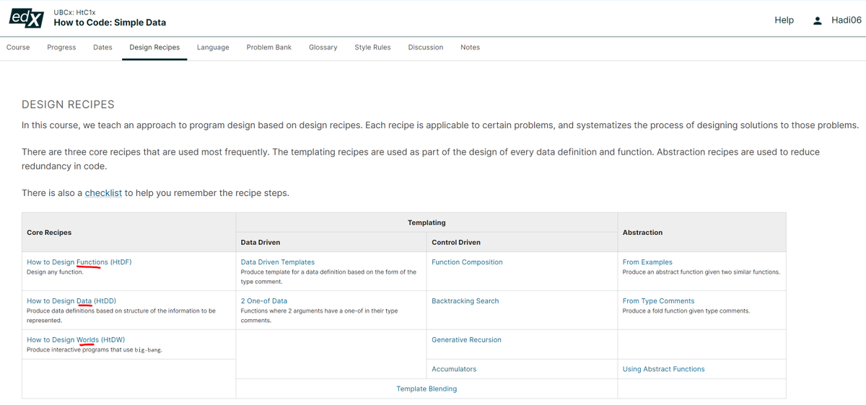The height and width of the screenshot is (405, 866).
Task: Switch to the Problem Bank tab
Action: [x=269, y=48]
